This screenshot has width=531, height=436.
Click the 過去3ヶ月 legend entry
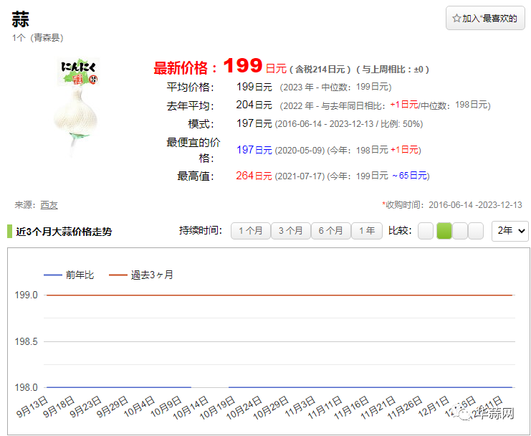click(x=141, y=275)
